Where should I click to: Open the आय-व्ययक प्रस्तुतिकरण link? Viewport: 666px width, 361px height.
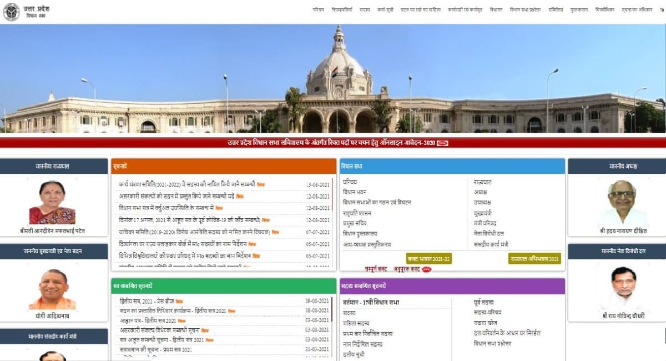pos(367,244)
